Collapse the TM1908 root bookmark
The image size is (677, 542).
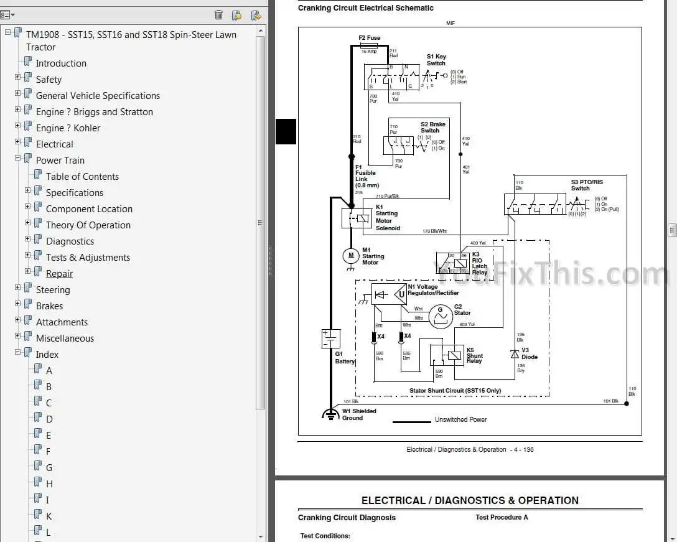tap(7, 32)
